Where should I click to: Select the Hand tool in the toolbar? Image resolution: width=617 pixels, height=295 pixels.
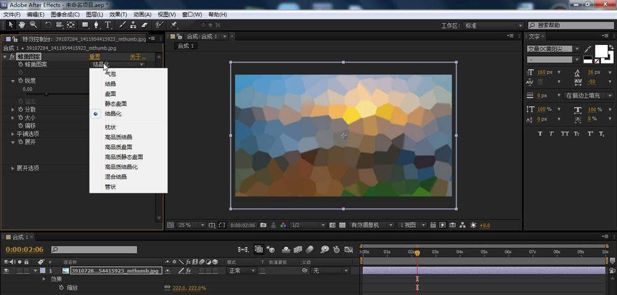pos(22,25)
